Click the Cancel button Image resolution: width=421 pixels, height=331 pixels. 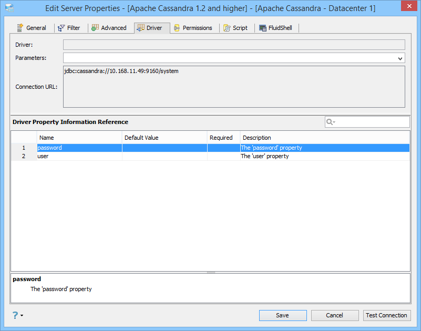tap(335, 315)
